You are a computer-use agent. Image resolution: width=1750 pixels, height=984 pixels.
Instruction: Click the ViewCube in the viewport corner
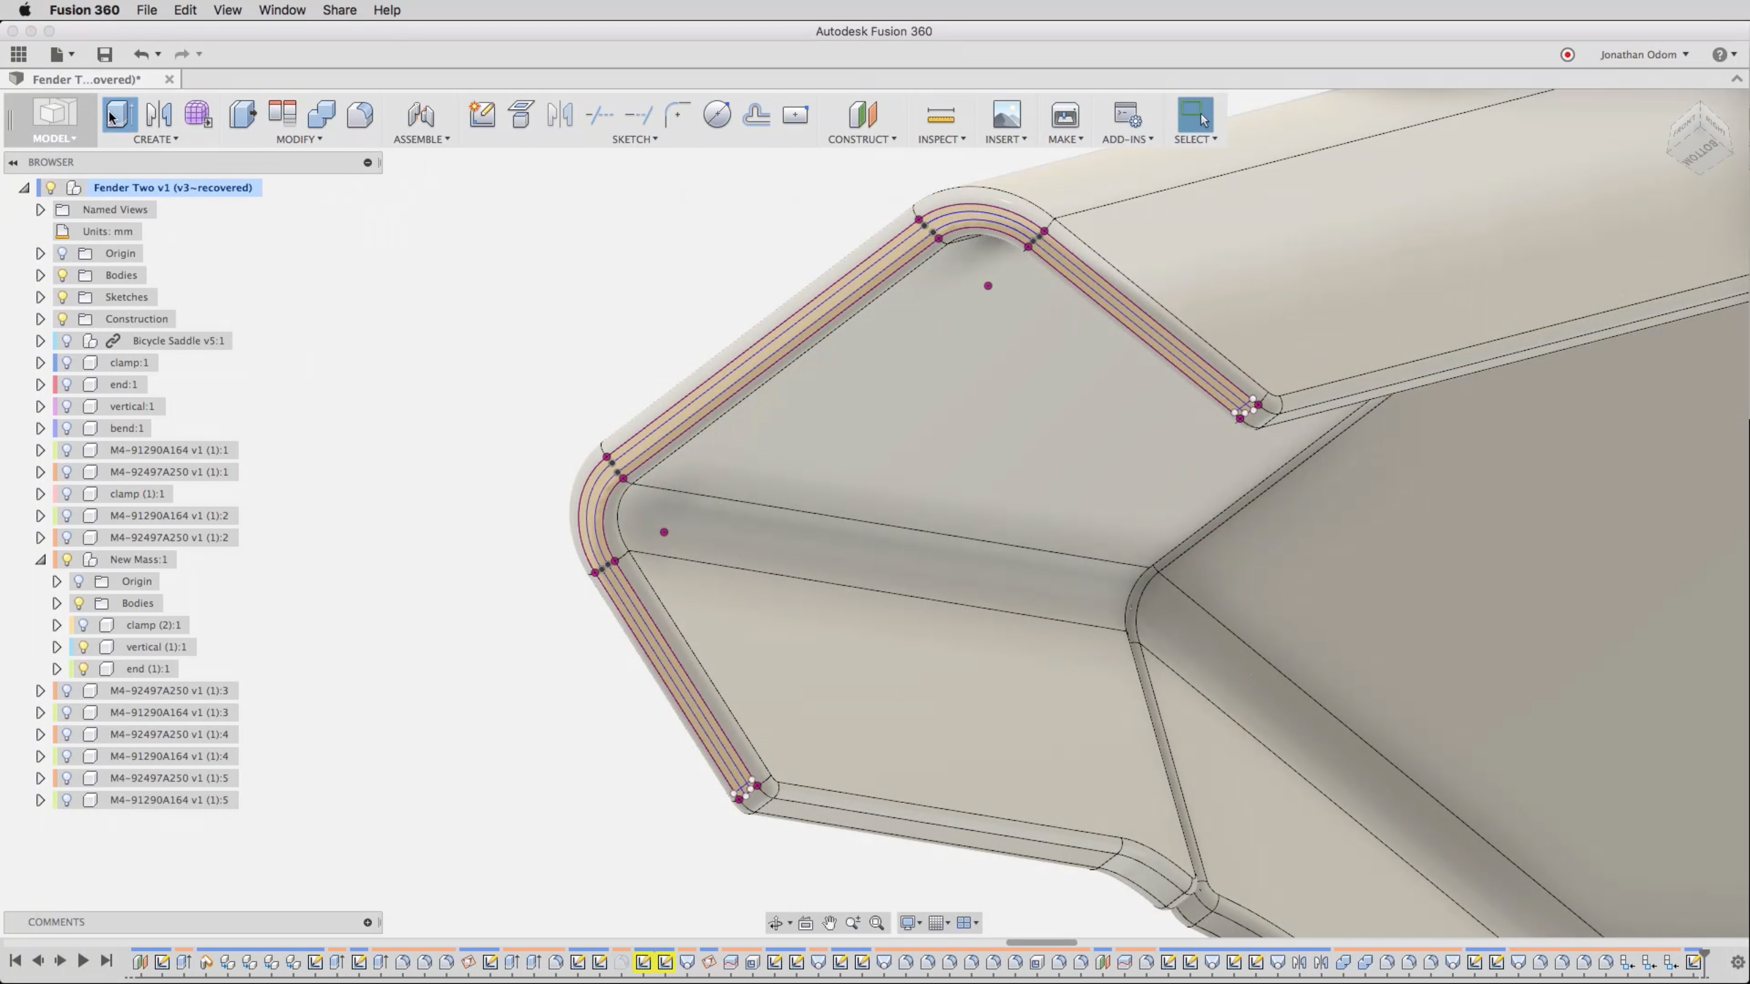pyautogui.click(x=1700, y=138)
